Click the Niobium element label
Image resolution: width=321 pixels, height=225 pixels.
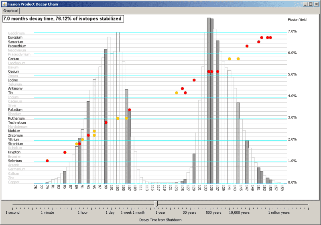click(14, 131)
